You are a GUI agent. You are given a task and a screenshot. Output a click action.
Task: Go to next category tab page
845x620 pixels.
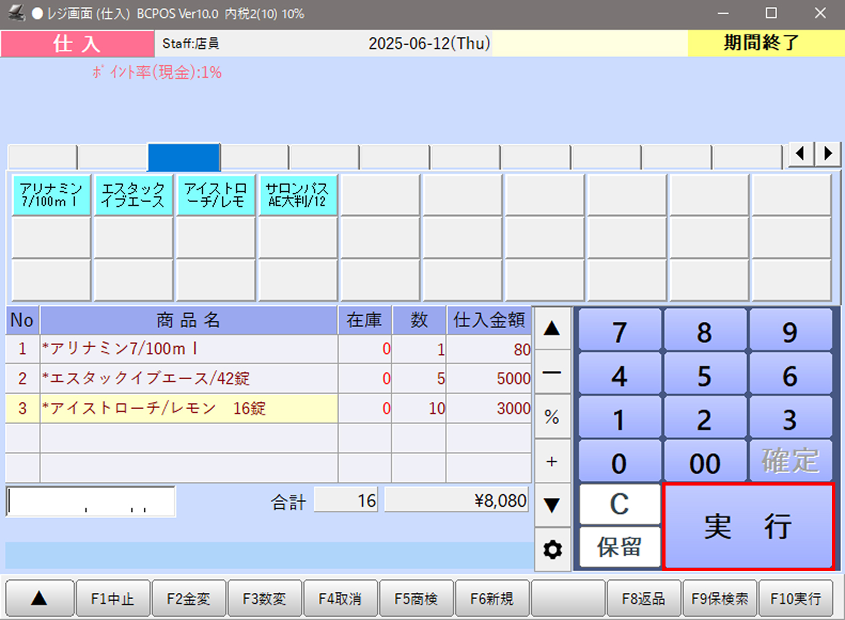pyautogui.click(x=828, y=154)
